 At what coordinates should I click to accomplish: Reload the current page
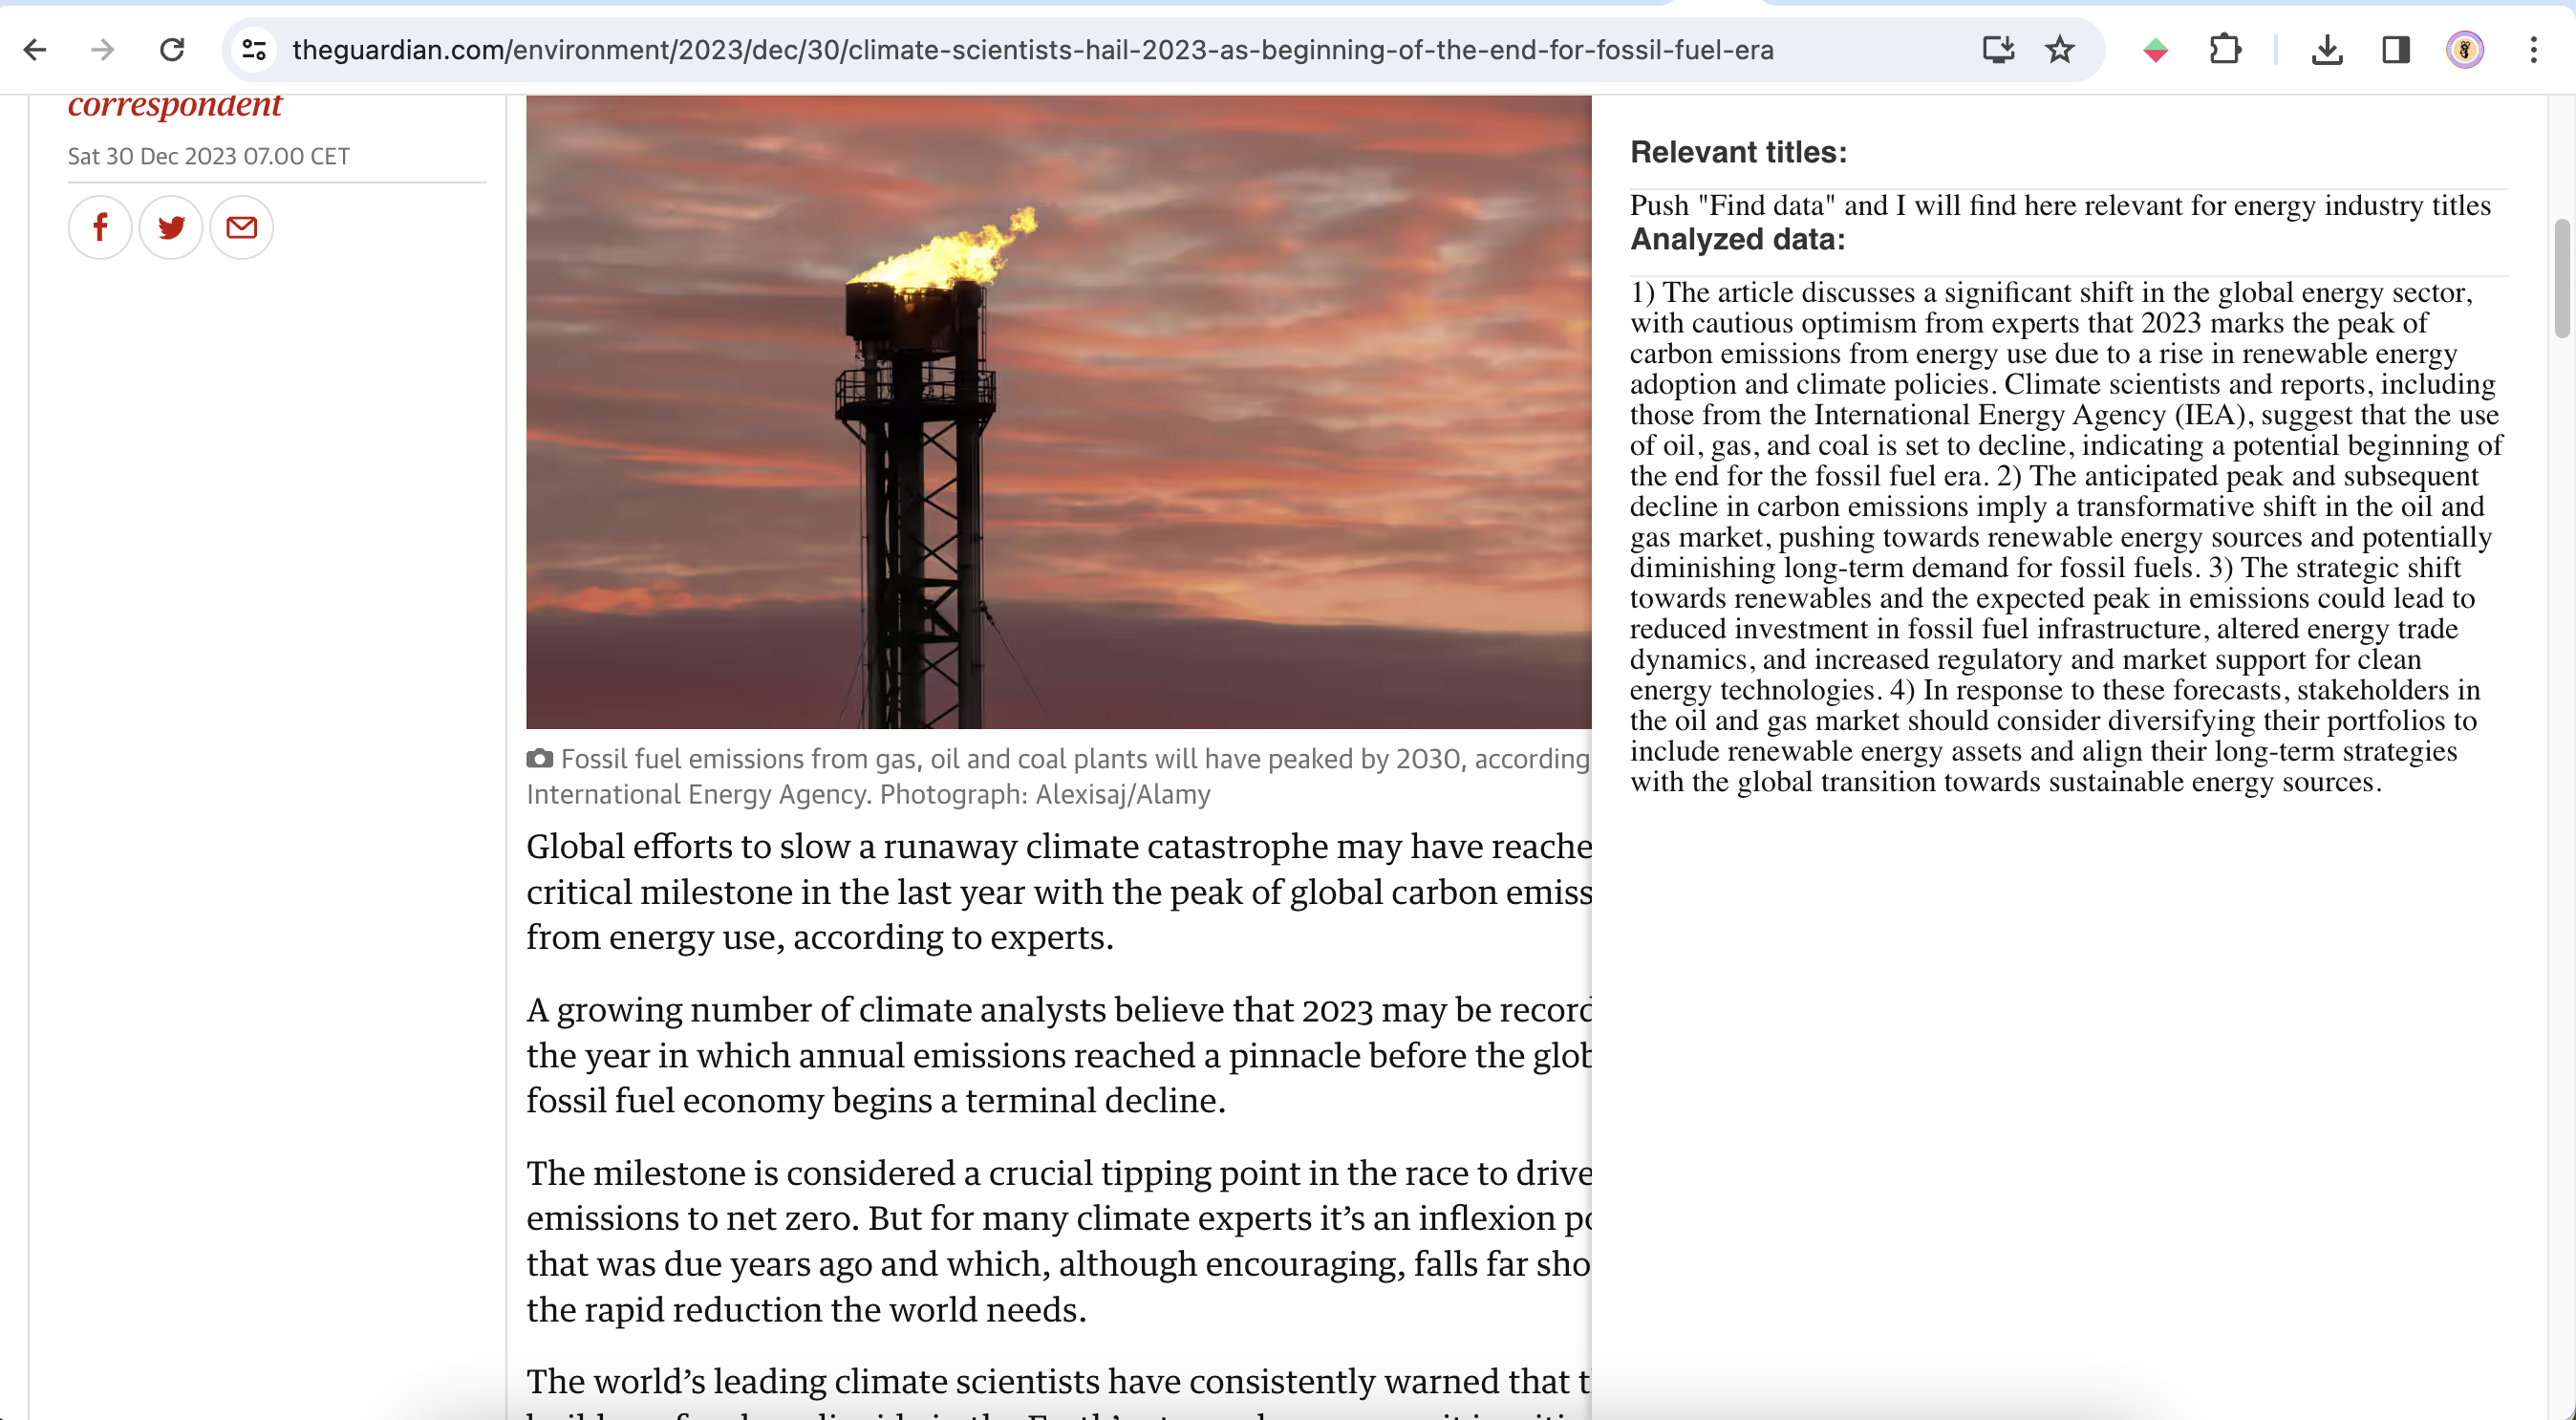172,49
